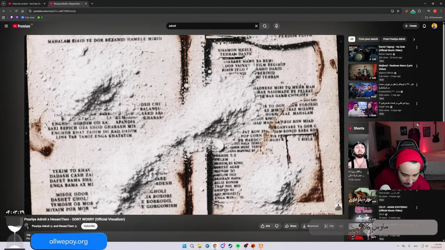Clear the search text with X
The height and width of the screenshot is (250, 445).
click(x=256, y=26)
